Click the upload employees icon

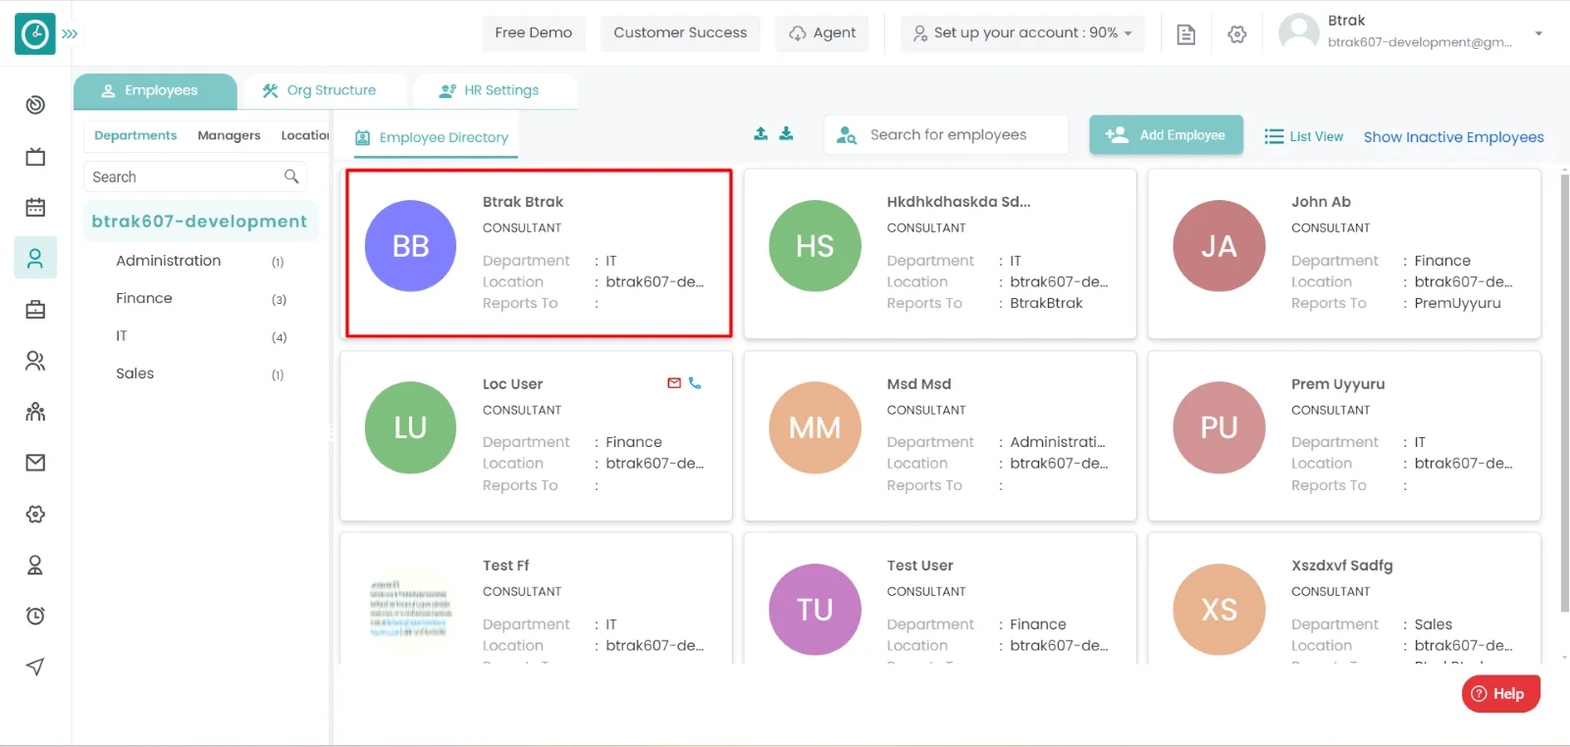click(760, 134)
